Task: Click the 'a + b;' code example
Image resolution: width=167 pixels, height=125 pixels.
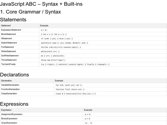Action: pyautogui.click(x=44, y=30)
